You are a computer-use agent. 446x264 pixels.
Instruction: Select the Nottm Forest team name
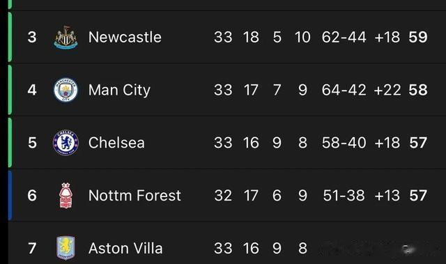[x=134, y=196]
